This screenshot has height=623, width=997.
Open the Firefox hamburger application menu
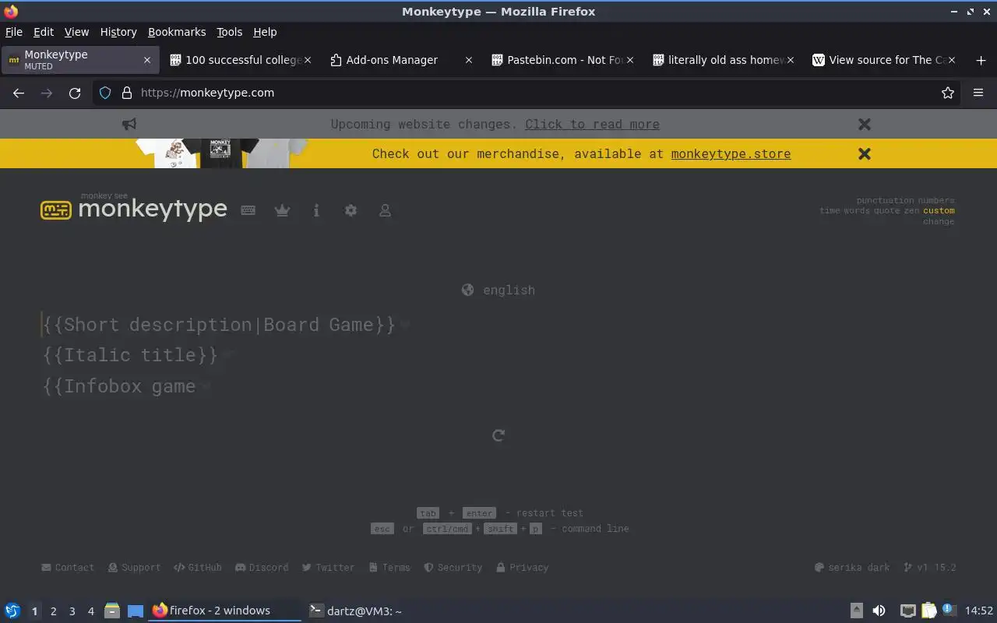point(978,93)
